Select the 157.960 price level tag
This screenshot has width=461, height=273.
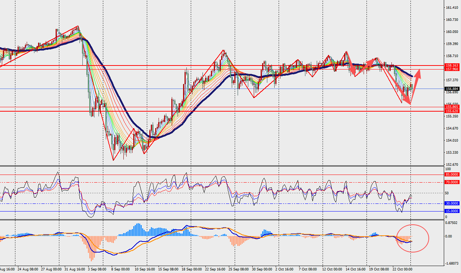pos(452,69)
